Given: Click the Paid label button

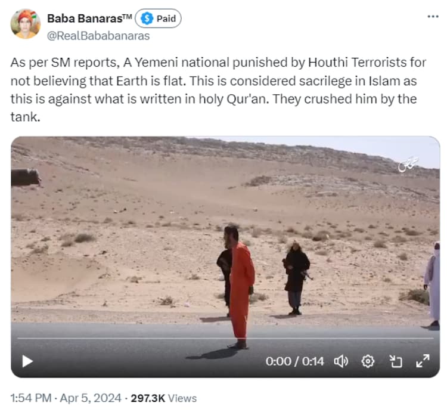Looking at the screenshot, I should tap(158, 18).
